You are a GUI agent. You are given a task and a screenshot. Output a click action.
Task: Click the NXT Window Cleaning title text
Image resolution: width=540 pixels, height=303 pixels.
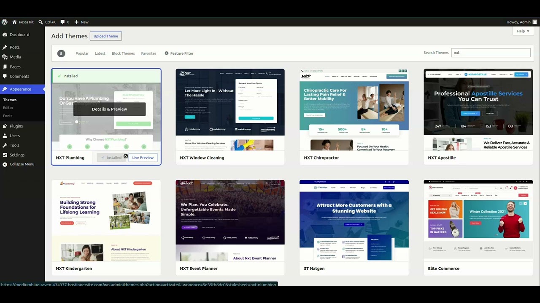coord(202,158)
